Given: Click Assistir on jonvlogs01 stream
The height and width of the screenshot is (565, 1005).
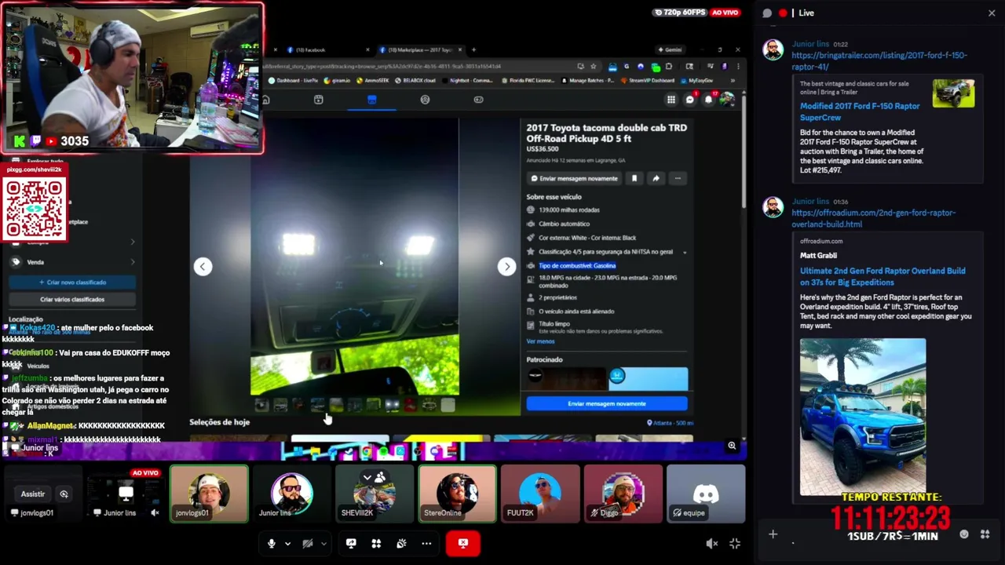Looking at the screenshot, I should point(33,494).
